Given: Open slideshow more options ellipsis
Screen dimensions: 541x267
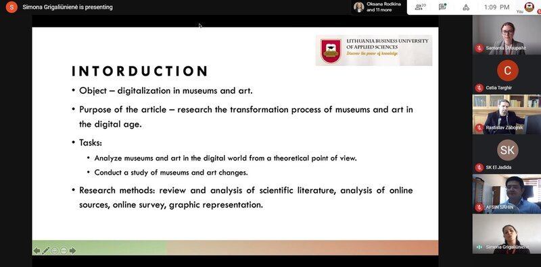Looking at the screenshot, I should point(64,251).
